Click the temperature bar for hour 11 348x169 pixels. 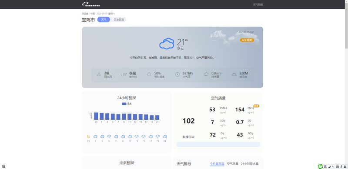129,117
